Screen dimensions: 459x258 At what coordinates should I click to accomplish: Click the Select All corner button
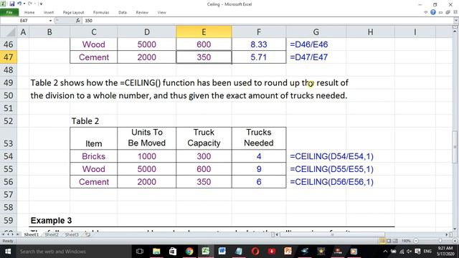pos(9,32)
